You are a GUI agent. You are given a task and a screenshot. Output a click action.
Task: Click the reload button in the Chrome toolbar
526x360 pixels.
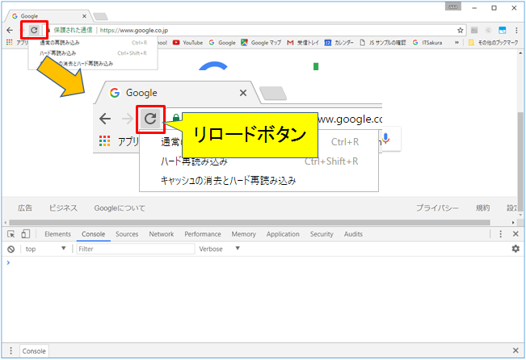tap(34, 30)
